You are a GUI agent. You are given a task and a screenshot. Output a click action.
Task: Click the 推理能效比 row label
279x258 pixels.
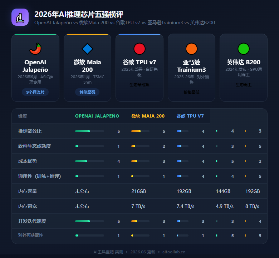[x=30, y=131]
